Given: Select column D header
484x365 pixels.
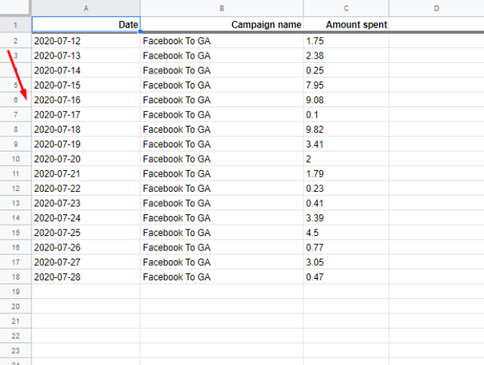Looking at the screenshot, I should [436, 8].
